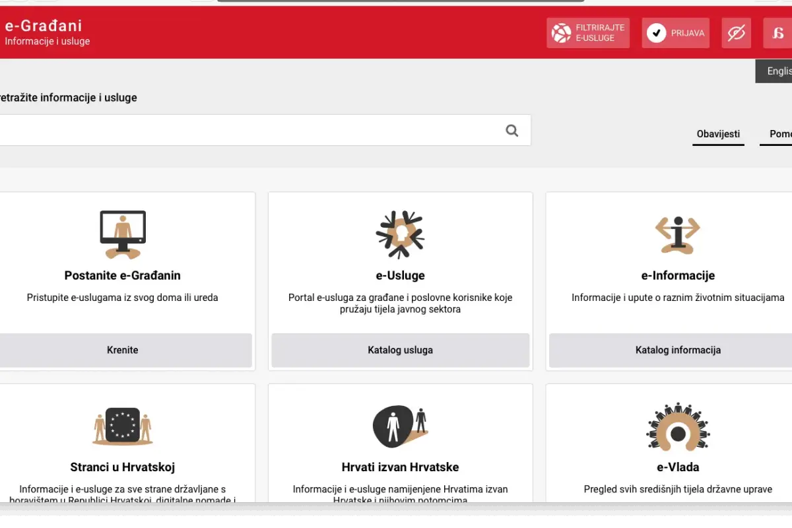
Task: Click the e-Građani site title
Action: [x=44, y=26]
